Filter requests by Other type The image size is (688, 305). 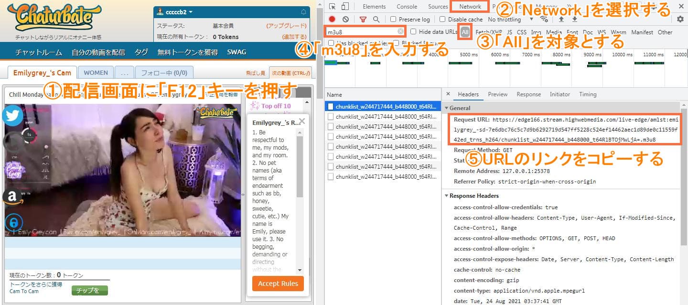pos(665,32)
